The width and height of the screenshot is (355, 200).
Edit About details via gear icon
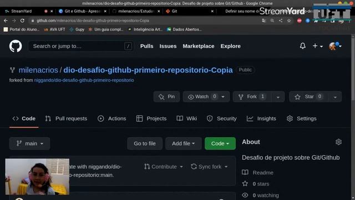(338, 142)
